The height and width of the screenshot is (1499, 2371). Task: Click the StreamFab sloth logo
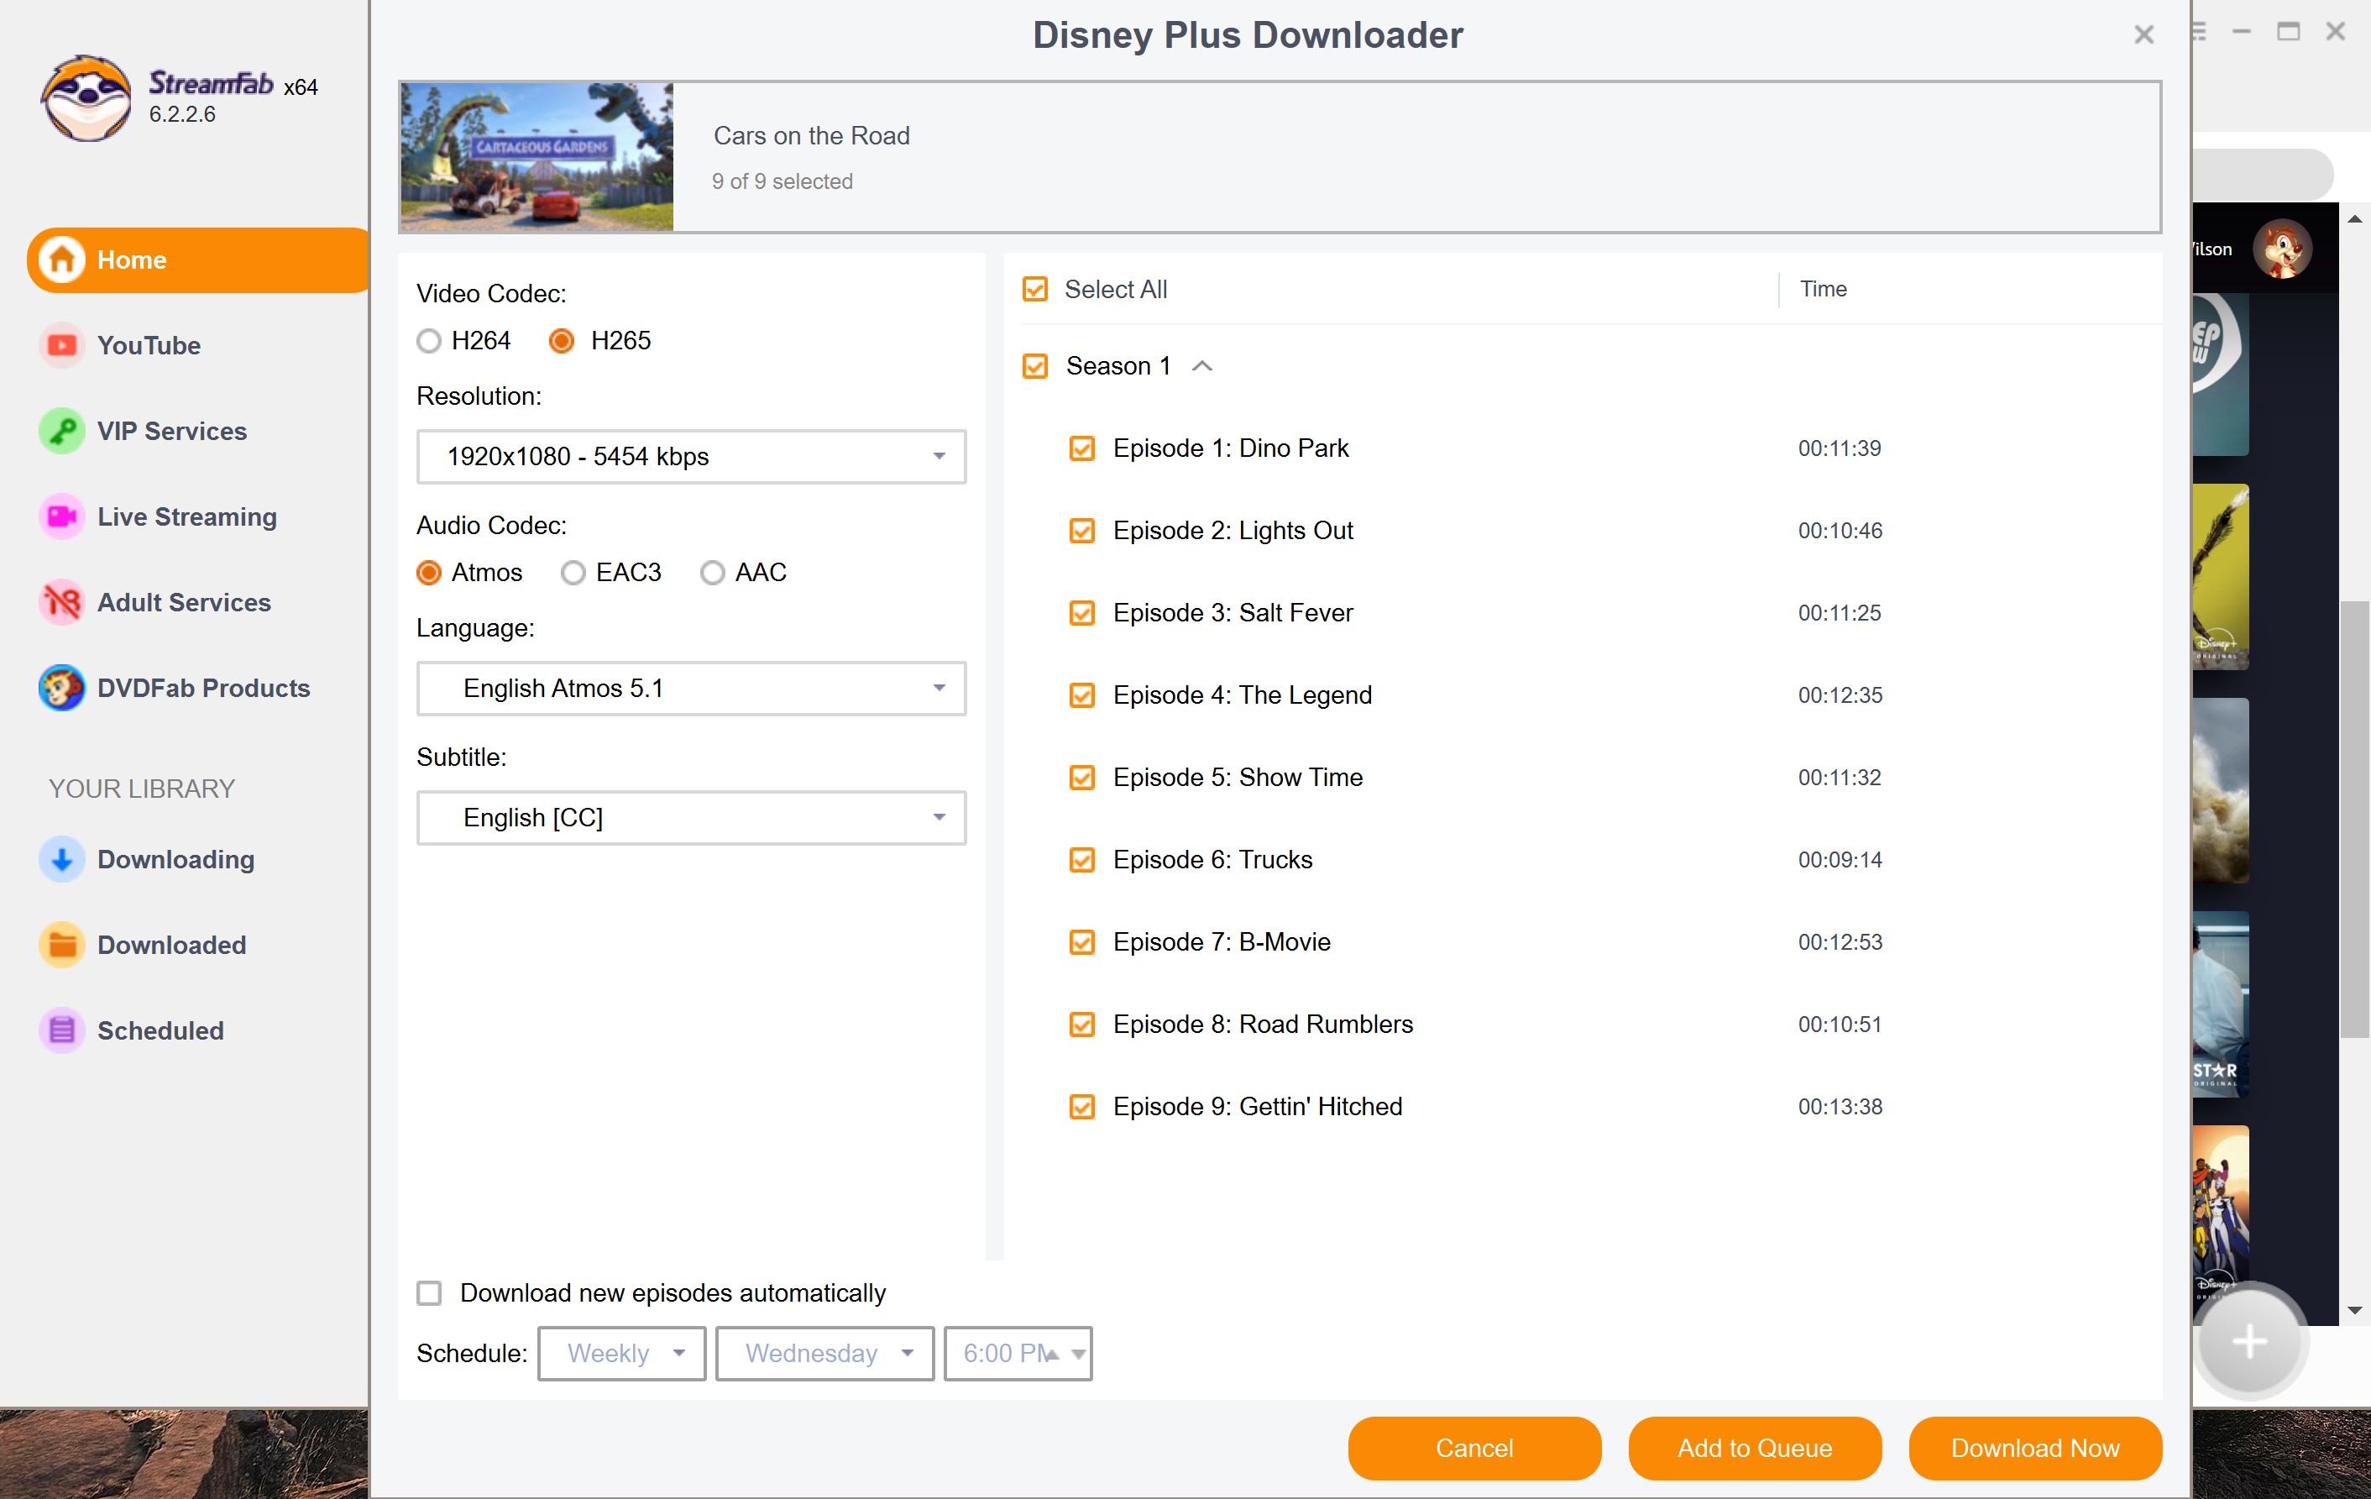pyautogui.click(x=86, y=97)
